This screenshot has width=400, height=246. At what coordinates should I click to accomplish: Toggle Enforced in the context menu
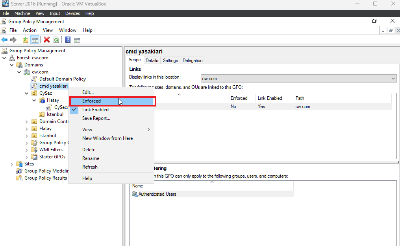(x=112, y=101)
